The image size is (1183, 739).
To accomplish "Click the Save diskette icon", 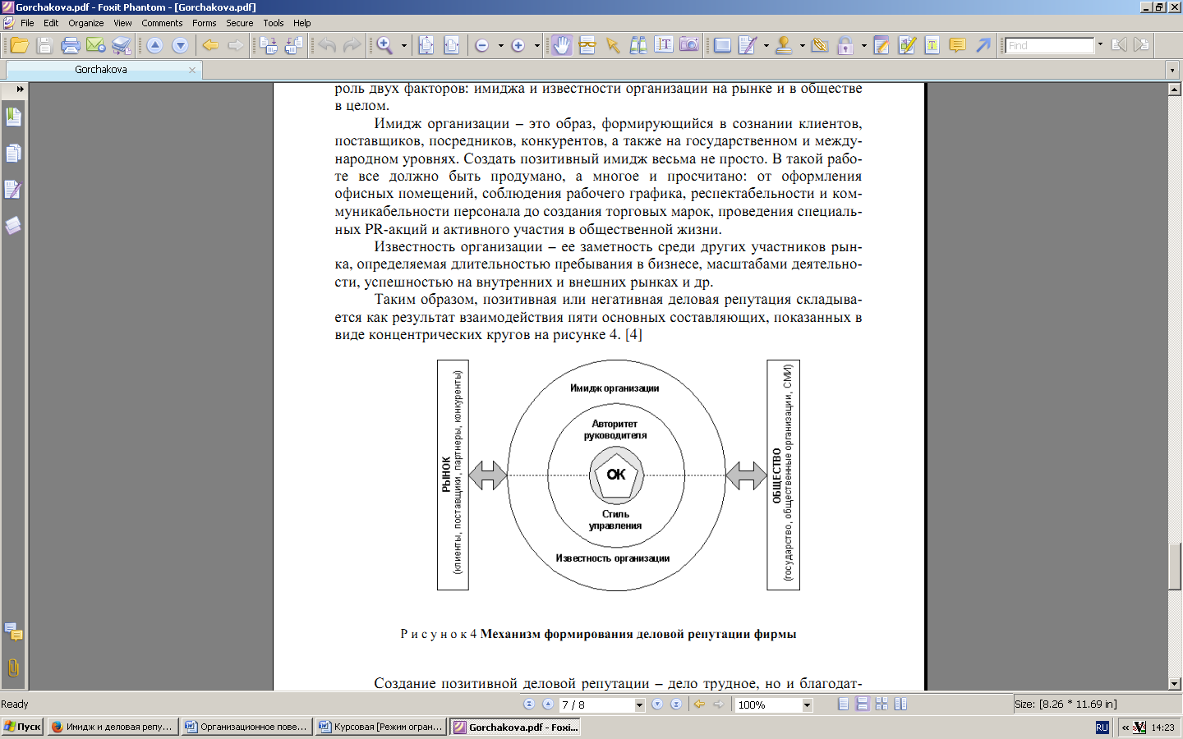I will tap(45, 45).
